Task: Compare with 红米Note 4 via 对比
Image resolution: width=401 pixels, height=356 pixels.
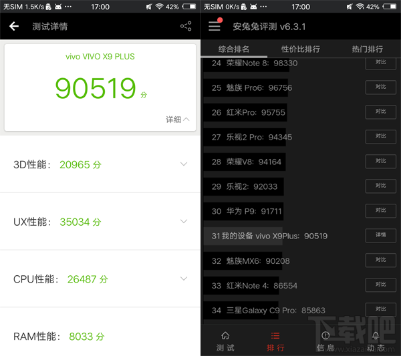Action: point(380,285)
